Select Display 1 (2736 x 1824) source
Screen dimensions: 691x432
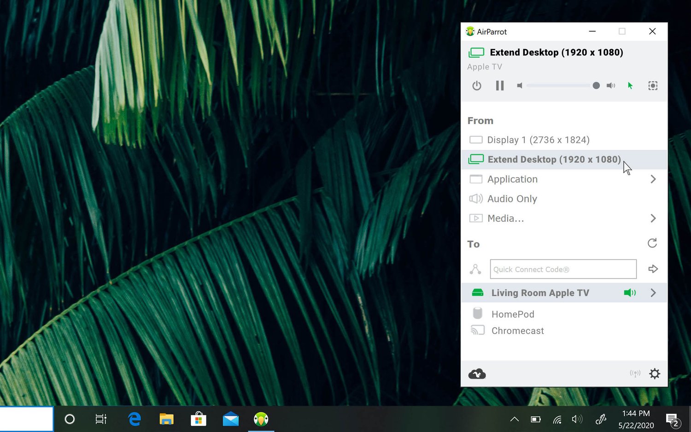pyautogui.click(x=538, y=140)
